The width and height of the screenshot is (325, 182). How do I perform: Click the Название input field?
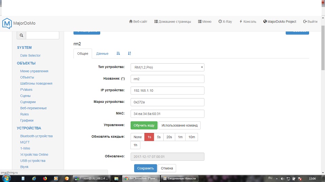(167, 79)
